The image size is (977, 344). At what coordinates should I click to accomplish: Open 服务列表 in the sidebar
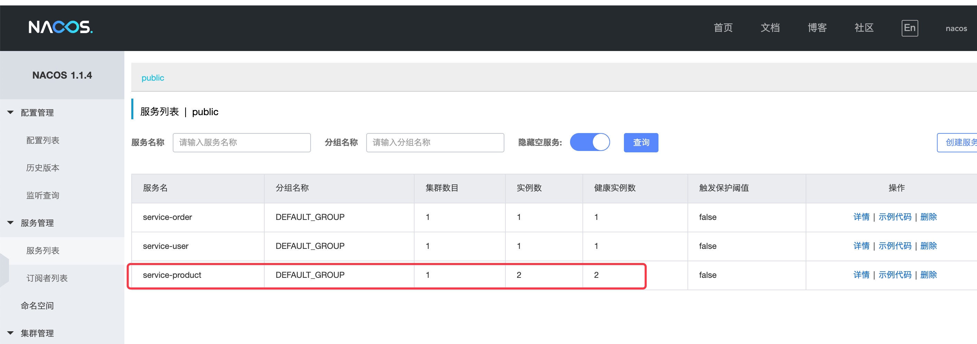click(43, 251)
